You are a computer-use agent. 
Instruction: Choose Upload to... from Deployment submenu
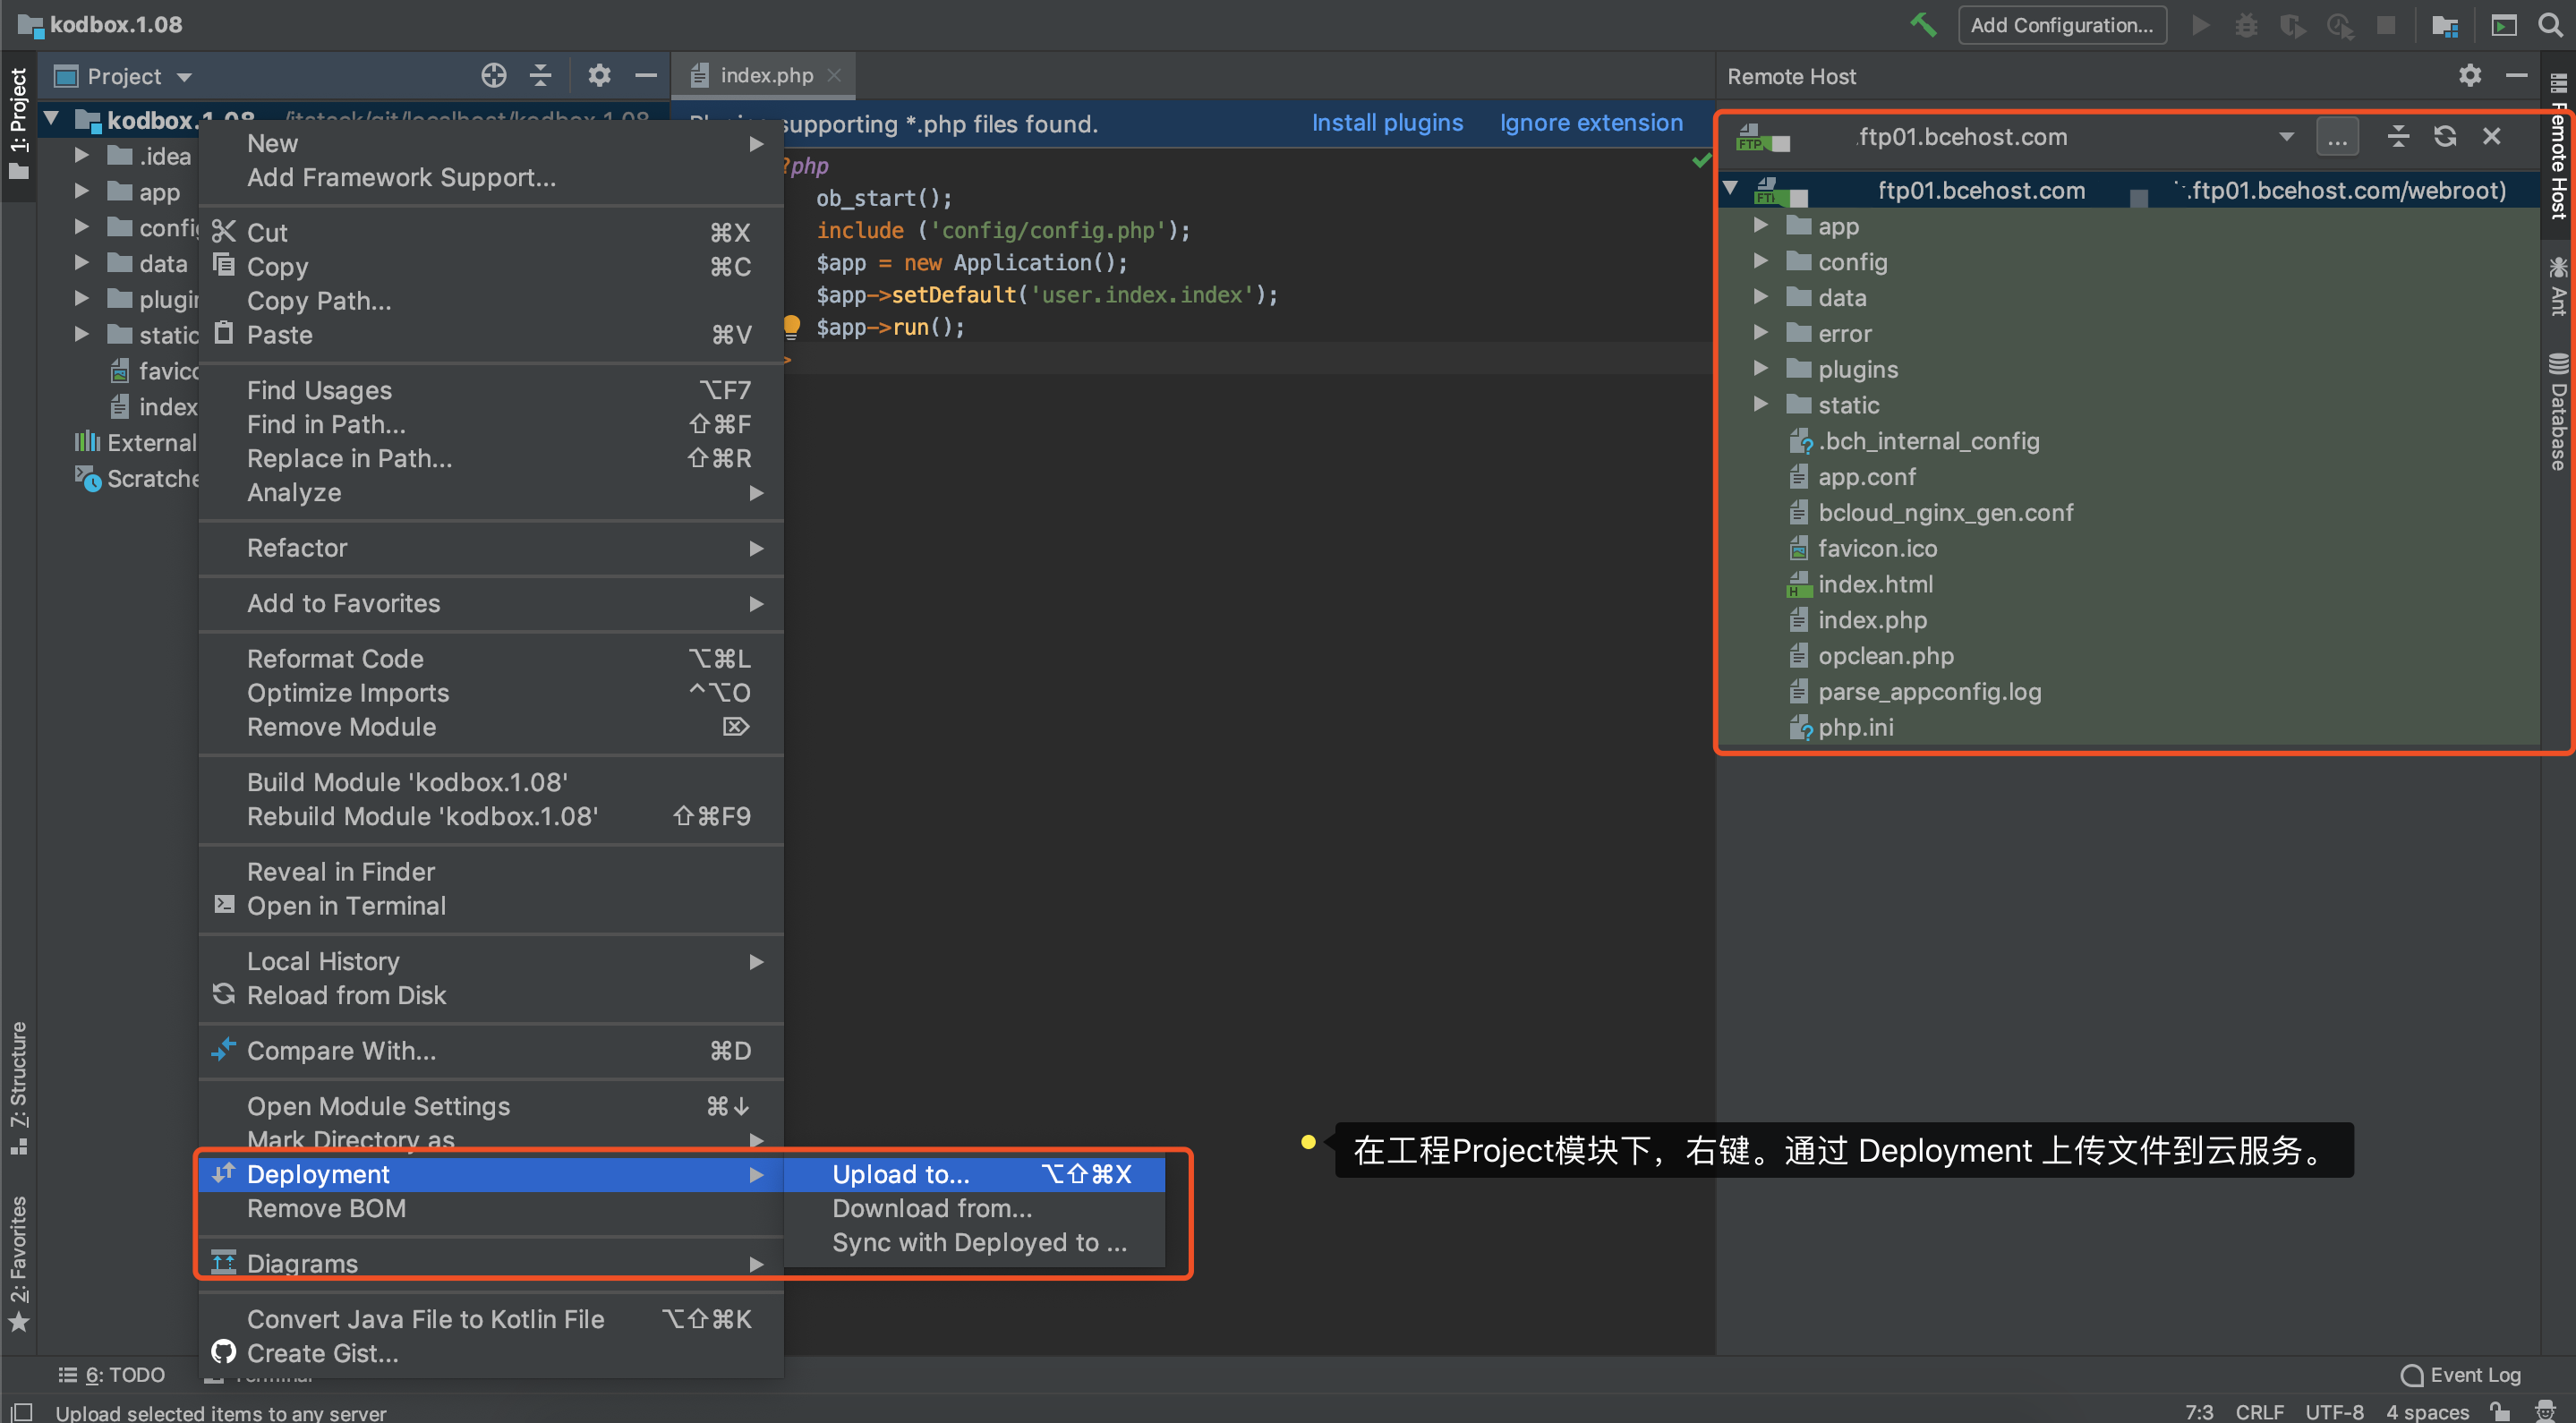pos(900,1174)
